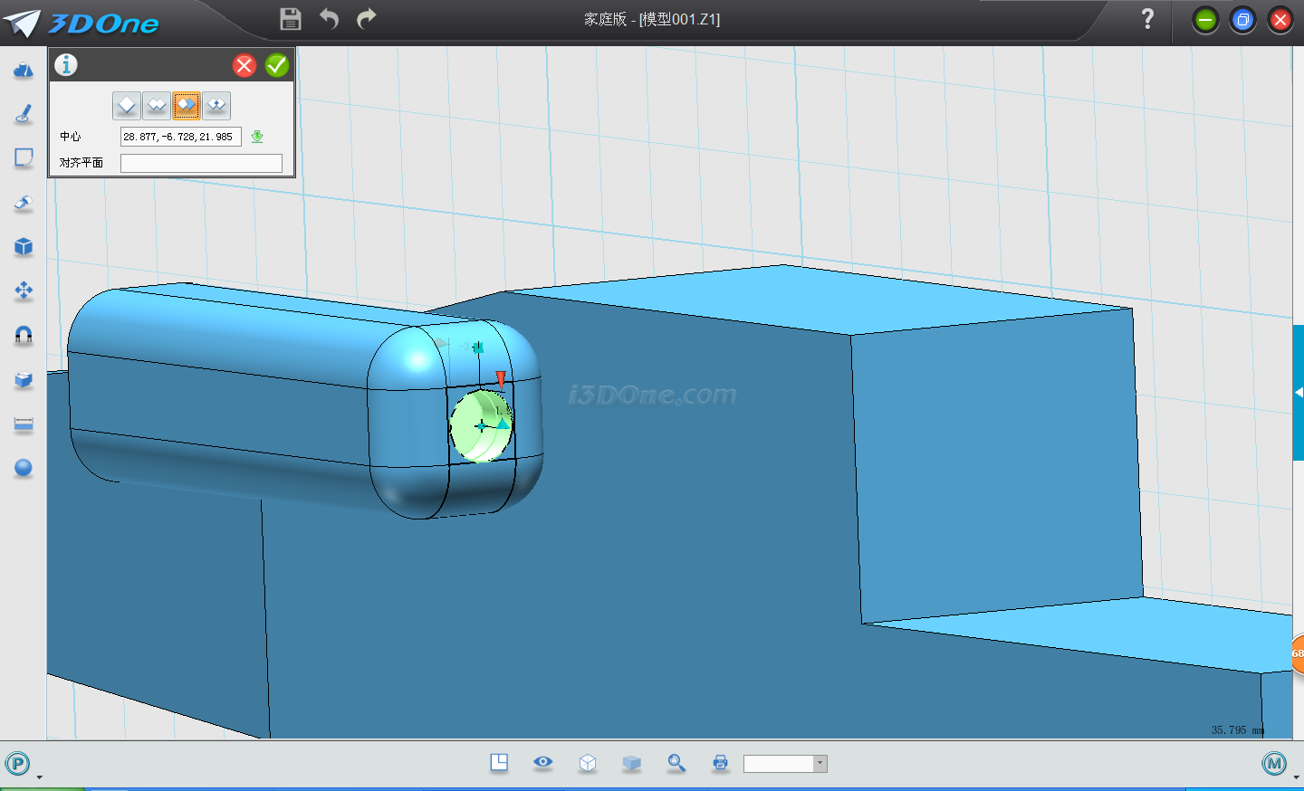
Task: Open the move transform arrows tool
Action: [x=24, y=291]
